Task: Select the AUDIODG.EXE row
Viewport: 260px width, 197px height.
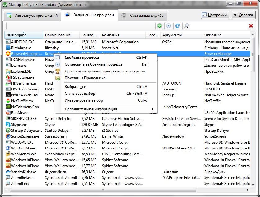Action: 127,42
